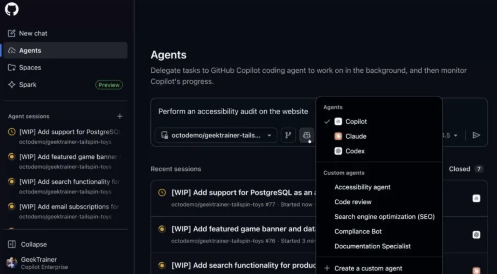Image resolution: width=497 pixels, height=274 pixels.
Task: Select the Documentation Specialist custom agent
Action: point(372,246)
